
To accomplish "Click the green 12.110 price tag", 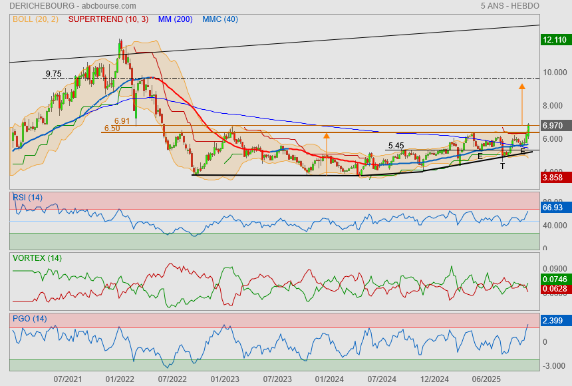I will point(554,40).
